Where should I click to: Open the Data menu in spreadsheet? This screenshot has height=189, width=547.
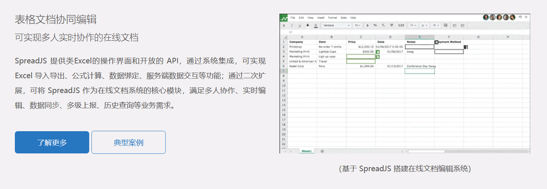pyautogui.click(x=343, y=18)
